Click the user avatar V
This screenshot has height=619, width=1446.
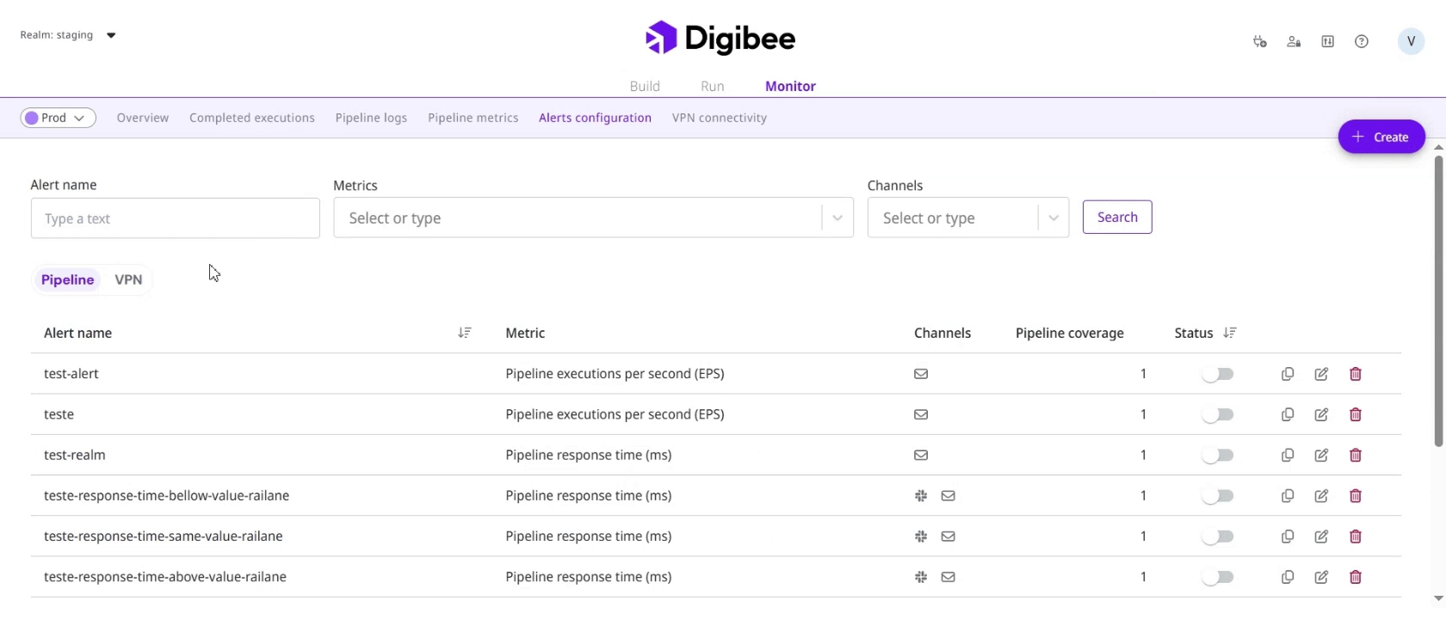tap(1411, 41)
